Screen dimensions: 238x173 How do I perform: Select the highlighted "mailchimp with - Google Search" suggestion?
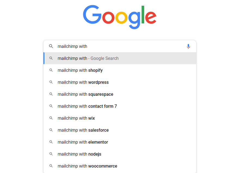88,58
